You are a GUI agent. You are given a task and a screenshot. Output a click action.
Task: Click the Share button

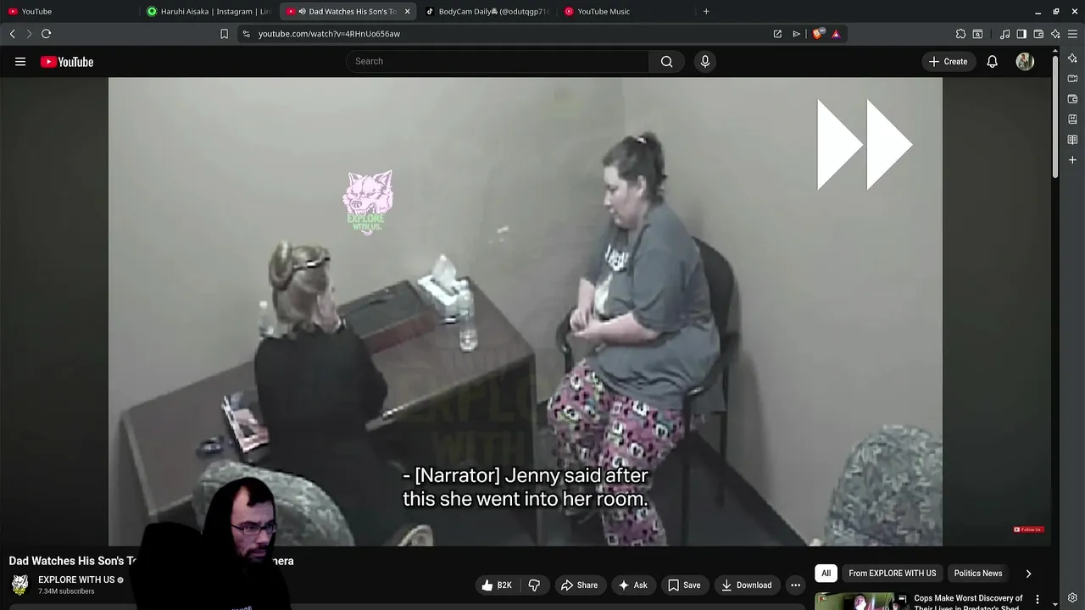point(579,585)
